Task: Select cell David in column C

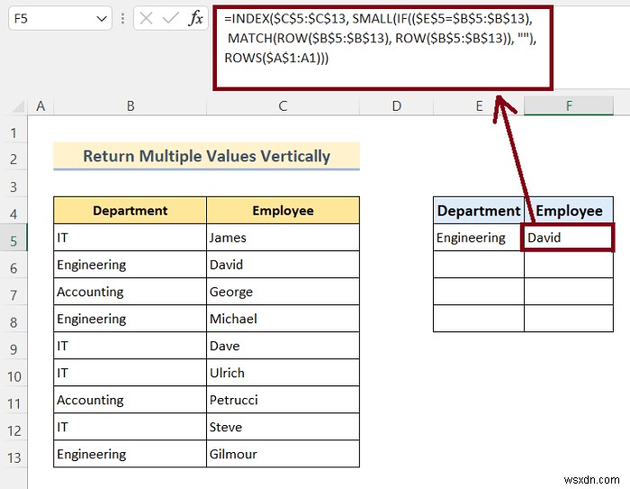Action: click(283, 265)
